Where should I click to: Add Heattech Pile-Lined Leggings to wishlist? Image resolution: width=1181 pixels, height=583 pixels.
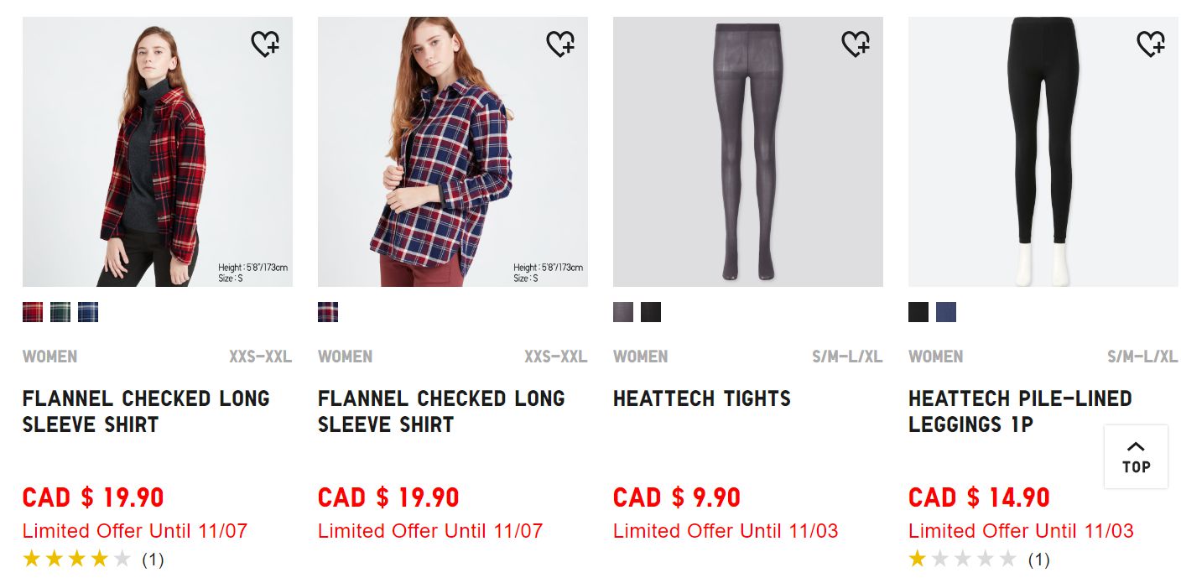click(1151, 44)
